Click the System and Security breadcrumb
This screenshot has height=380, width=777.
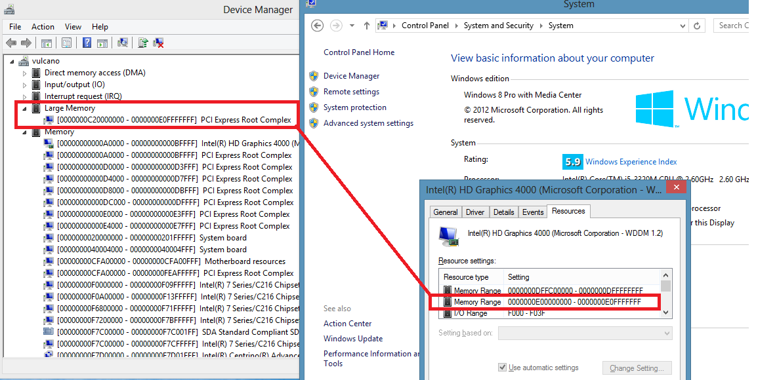[x=499, y=26]
